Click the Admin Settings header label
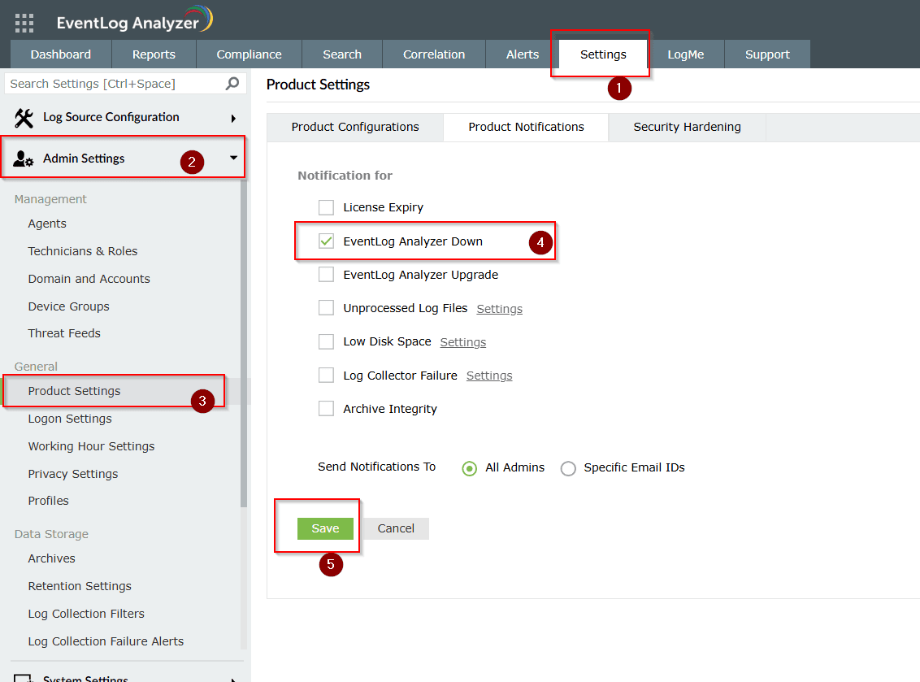Image resolution: width=920 pixels, height=682 pixels. (84, 159)
